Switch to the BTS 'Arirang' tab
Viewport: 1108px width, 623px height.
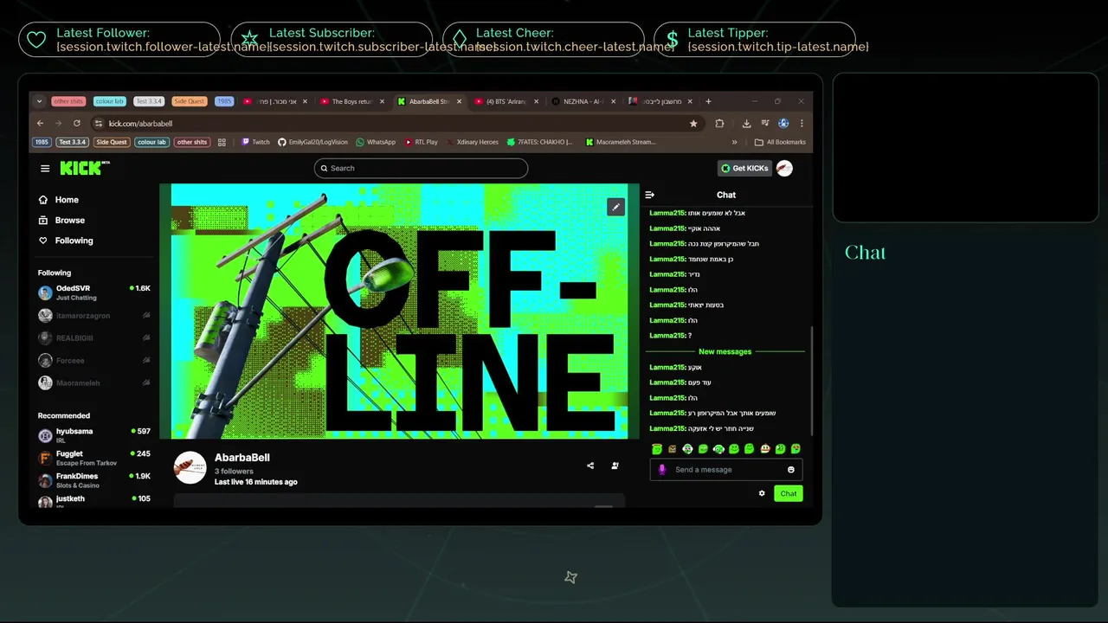tap(507, 101)
